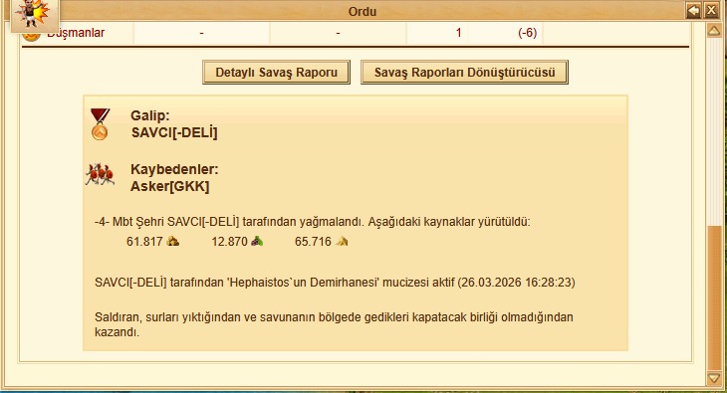Click the wine amount 12.870
Image resolution: width=727 pixels, height=393 pixels.
[x=229, y=242]
